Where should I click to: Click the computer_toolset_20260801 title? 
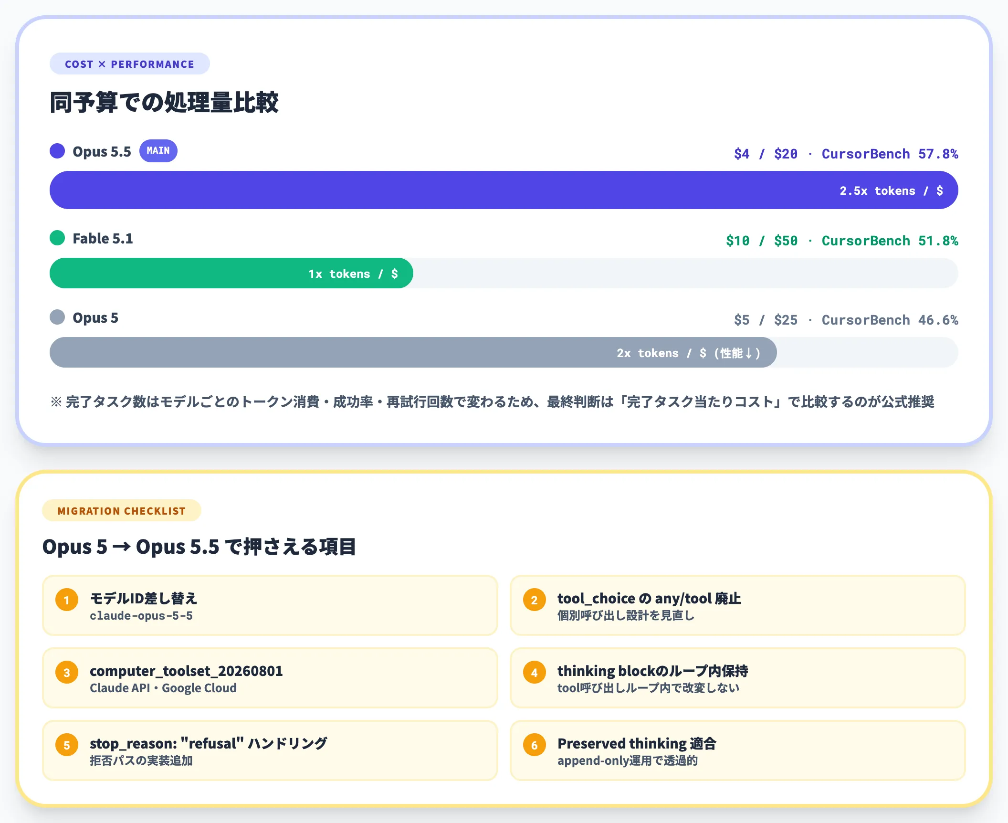[186, 671]
